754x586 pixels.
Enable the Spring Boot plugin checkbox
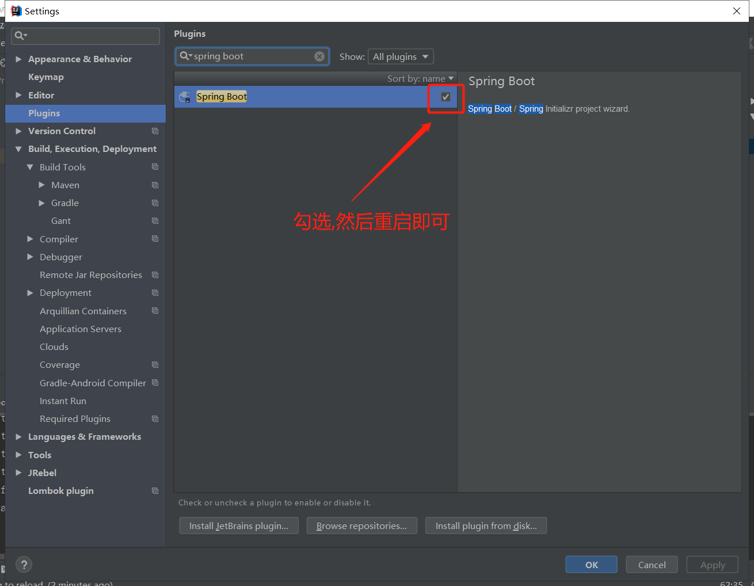(445, 97)
